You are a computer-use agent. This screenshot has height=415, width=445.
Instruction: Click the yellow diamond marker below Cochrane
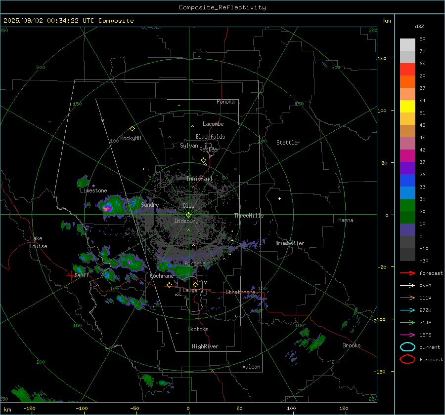[x=169, y=285]
